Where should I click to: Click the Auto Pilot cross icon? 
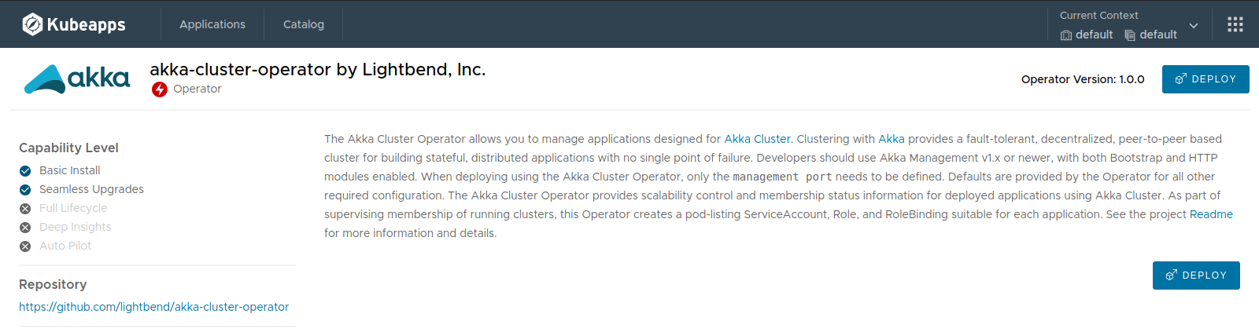[25, 246]
